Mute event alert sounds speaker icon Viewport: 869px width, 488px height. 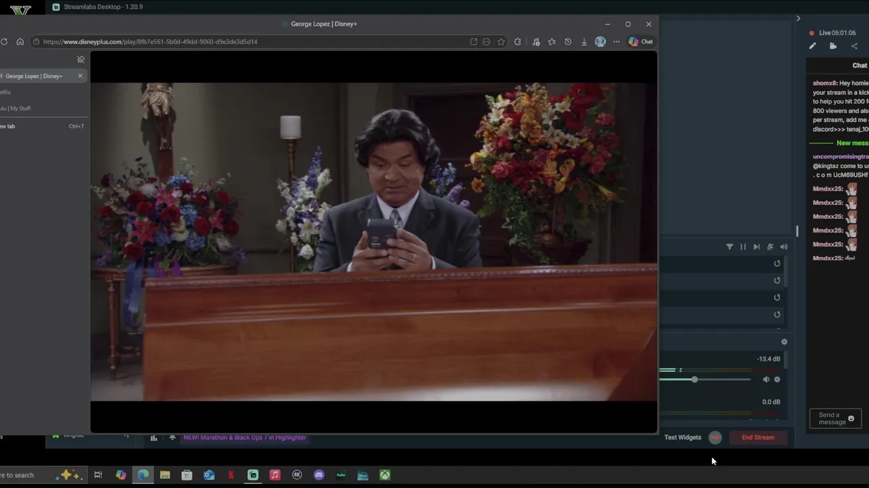click(783, 247)
